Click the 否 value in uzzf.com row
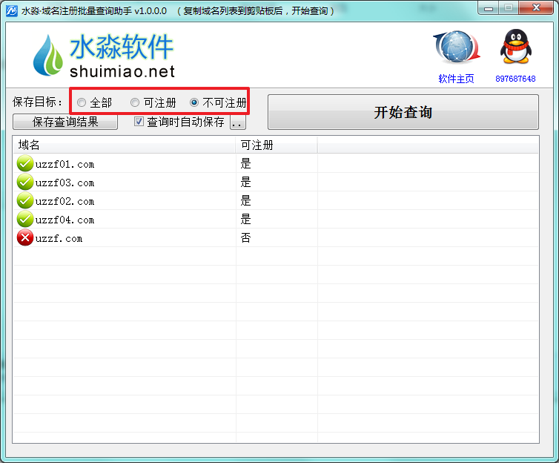559x463 pixels. 245,238
